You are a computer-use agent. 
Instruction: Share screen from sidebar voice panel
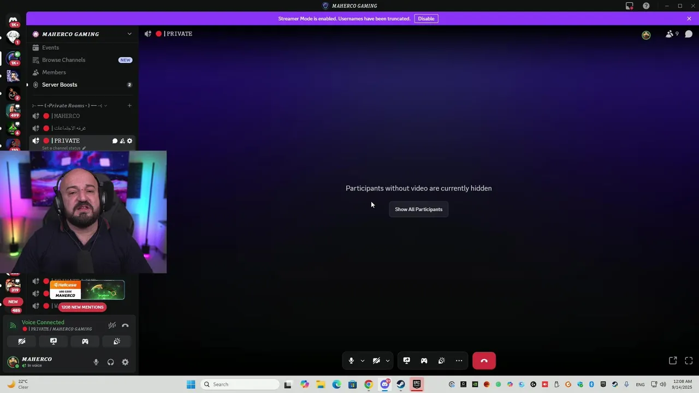pos(54,341)
